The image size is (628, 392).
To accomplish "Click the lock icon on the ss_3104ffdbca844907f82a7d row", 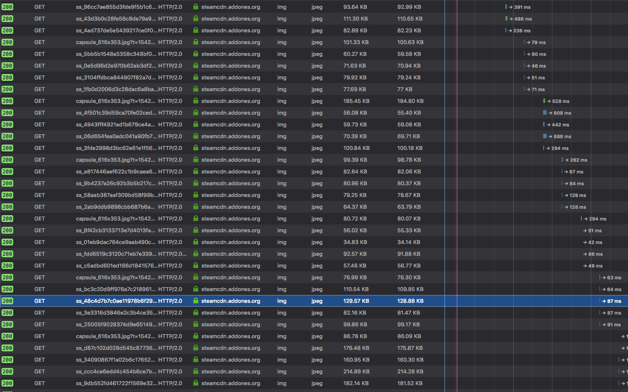I will (195, 77).
